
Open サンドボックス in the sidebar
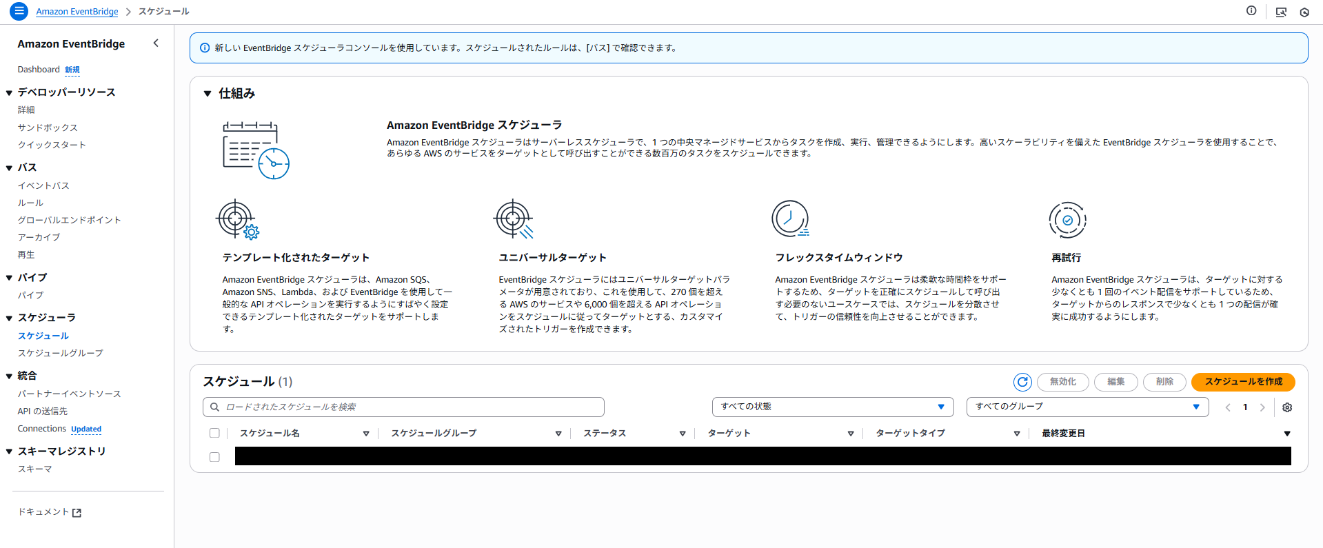pos(48,128)
